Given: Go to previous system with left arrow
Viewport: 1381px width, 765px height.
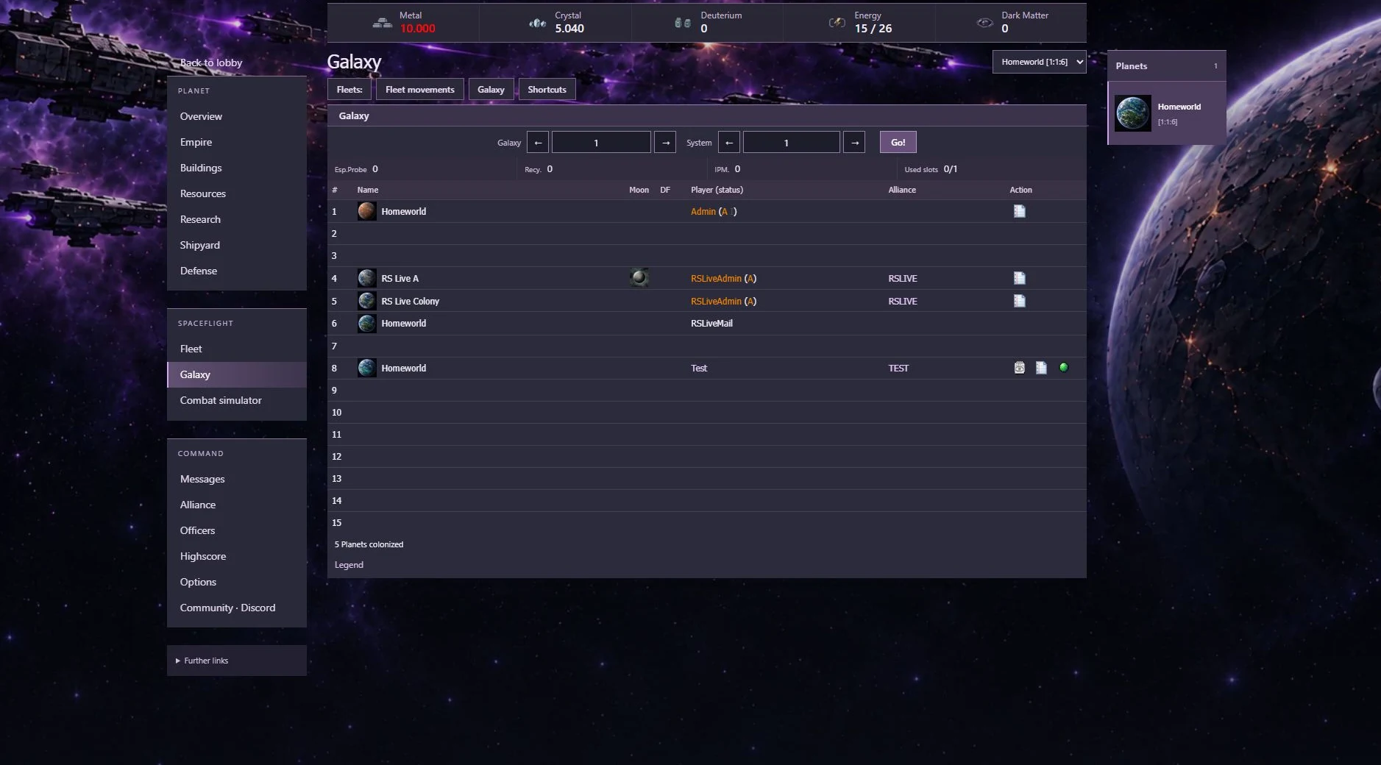Looking at the screenshot, I should click(x=728, y=143).
